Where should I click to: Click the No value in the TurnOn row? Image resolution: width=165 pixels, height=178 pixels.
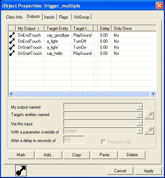point(116,47)
